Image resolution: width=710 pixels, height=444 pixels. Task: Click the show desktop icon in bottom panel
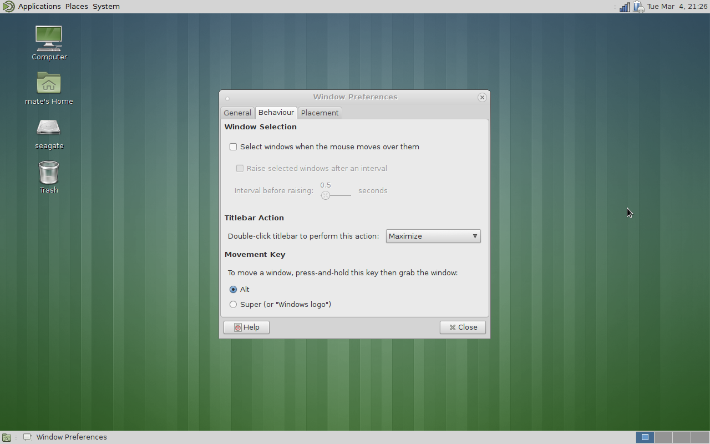tap(7, 437)
